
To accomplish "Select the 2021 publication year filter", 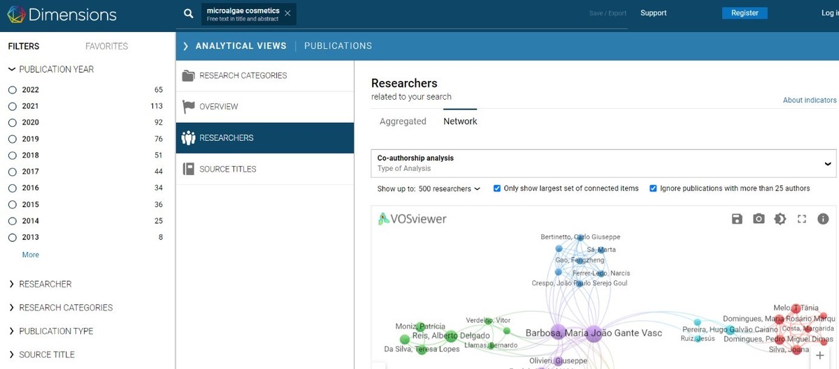I will click(x=13, y=106).
